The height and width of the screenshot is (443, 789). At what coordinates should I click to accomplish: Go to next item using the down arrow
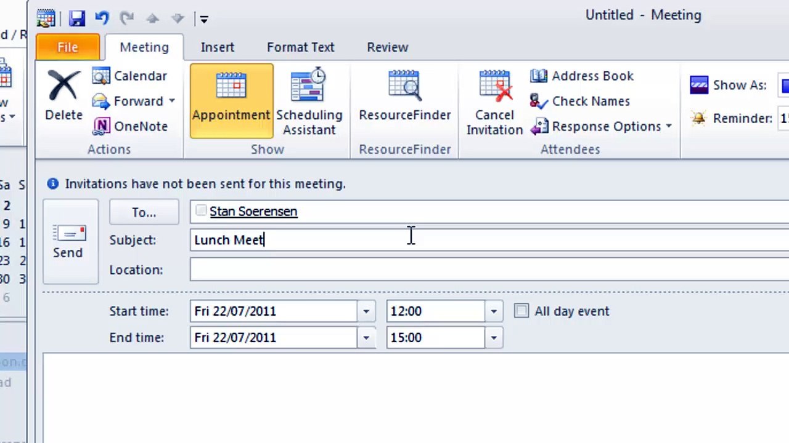[x=178, y=18]
